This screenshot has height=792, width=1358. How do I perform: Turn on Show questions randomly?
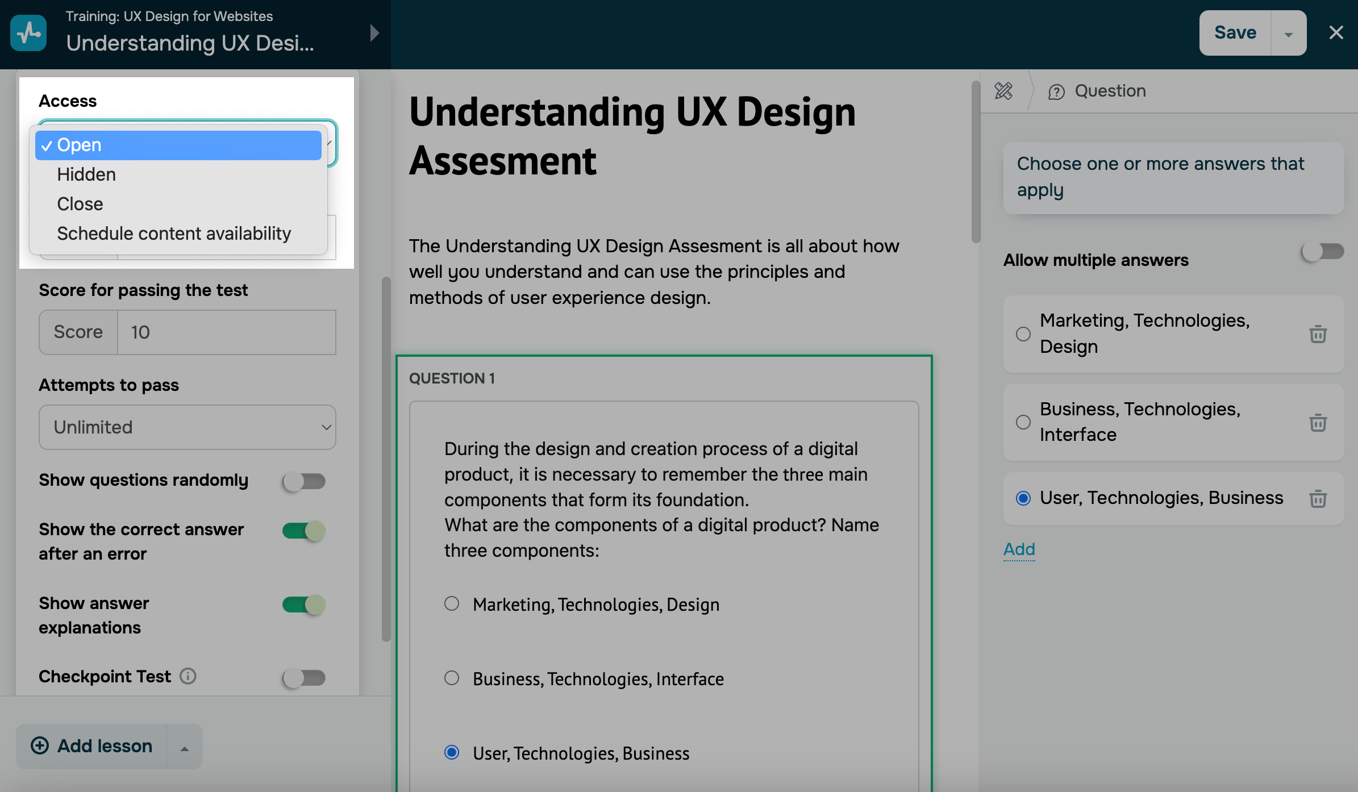click(x=304, y=482)
